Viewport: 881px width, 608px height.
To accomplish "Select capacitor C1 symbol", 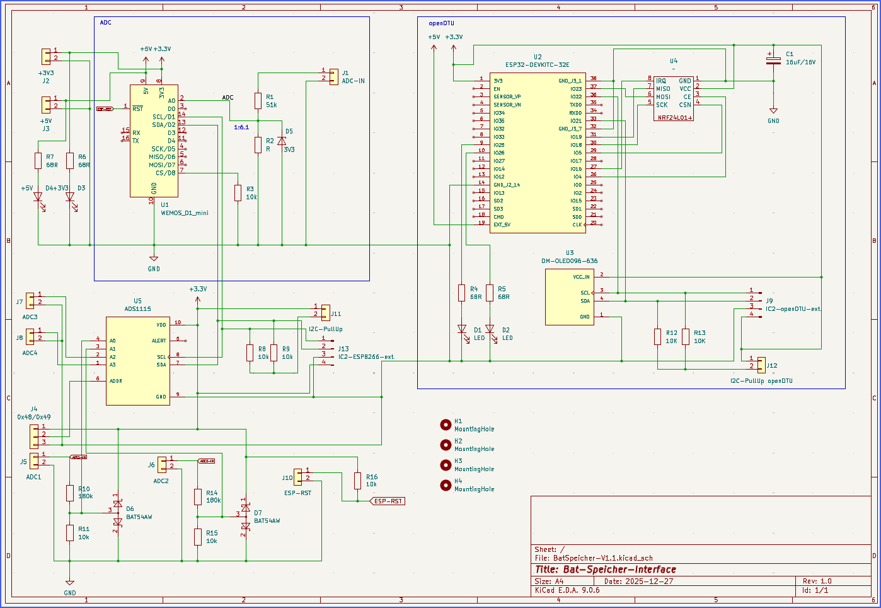I will point(773,61).
